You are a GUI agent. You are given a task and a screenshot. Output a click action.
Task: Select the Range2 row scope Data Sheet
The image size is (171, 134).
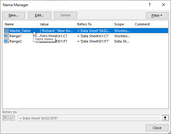[122, 41]
